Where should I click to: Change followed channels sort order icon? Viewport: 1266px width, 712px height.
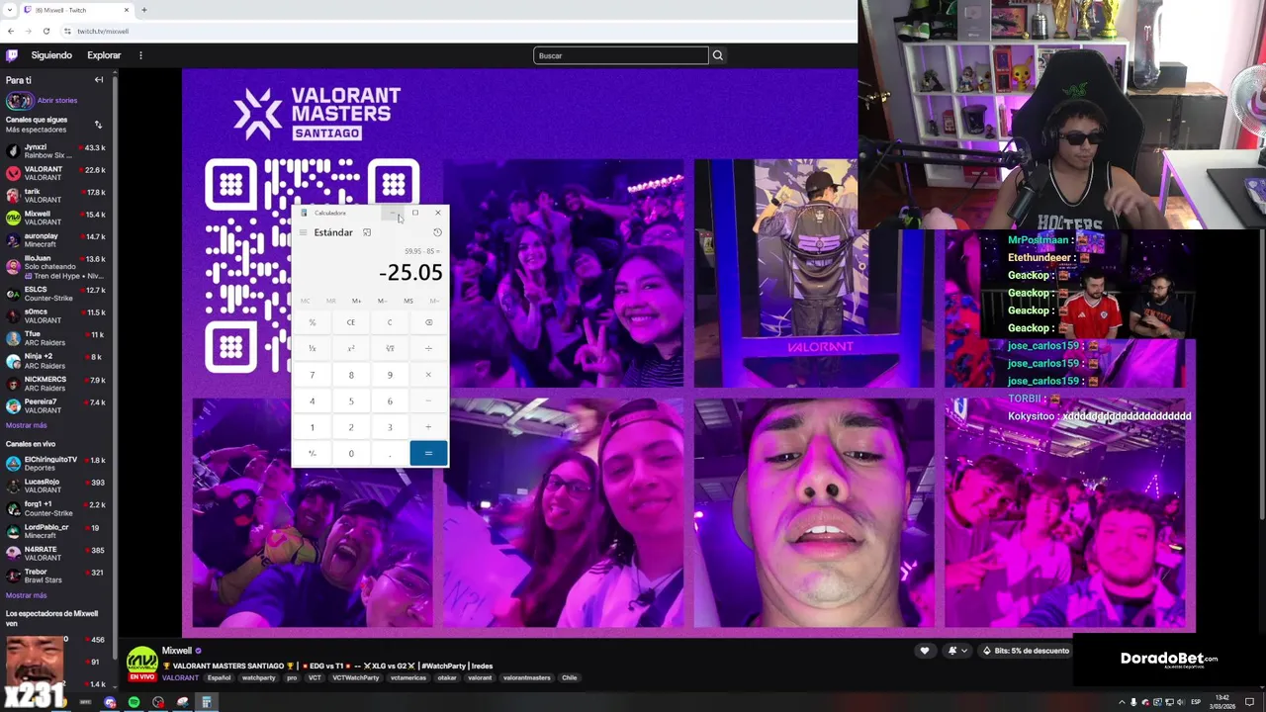pyautogui.click(x=98, y=125)
